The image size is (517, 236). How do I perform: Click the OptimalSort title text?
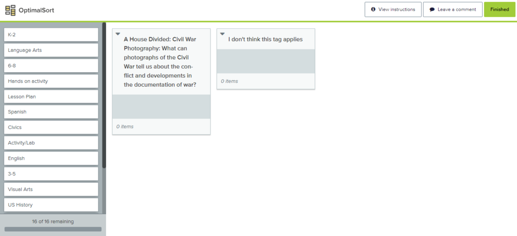pyautogui.click(x=36, y=10)
